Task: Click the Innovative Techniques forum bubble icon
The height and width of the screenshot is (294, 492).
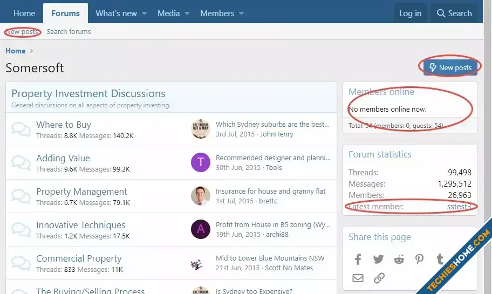Action: [x=21, y=229]
